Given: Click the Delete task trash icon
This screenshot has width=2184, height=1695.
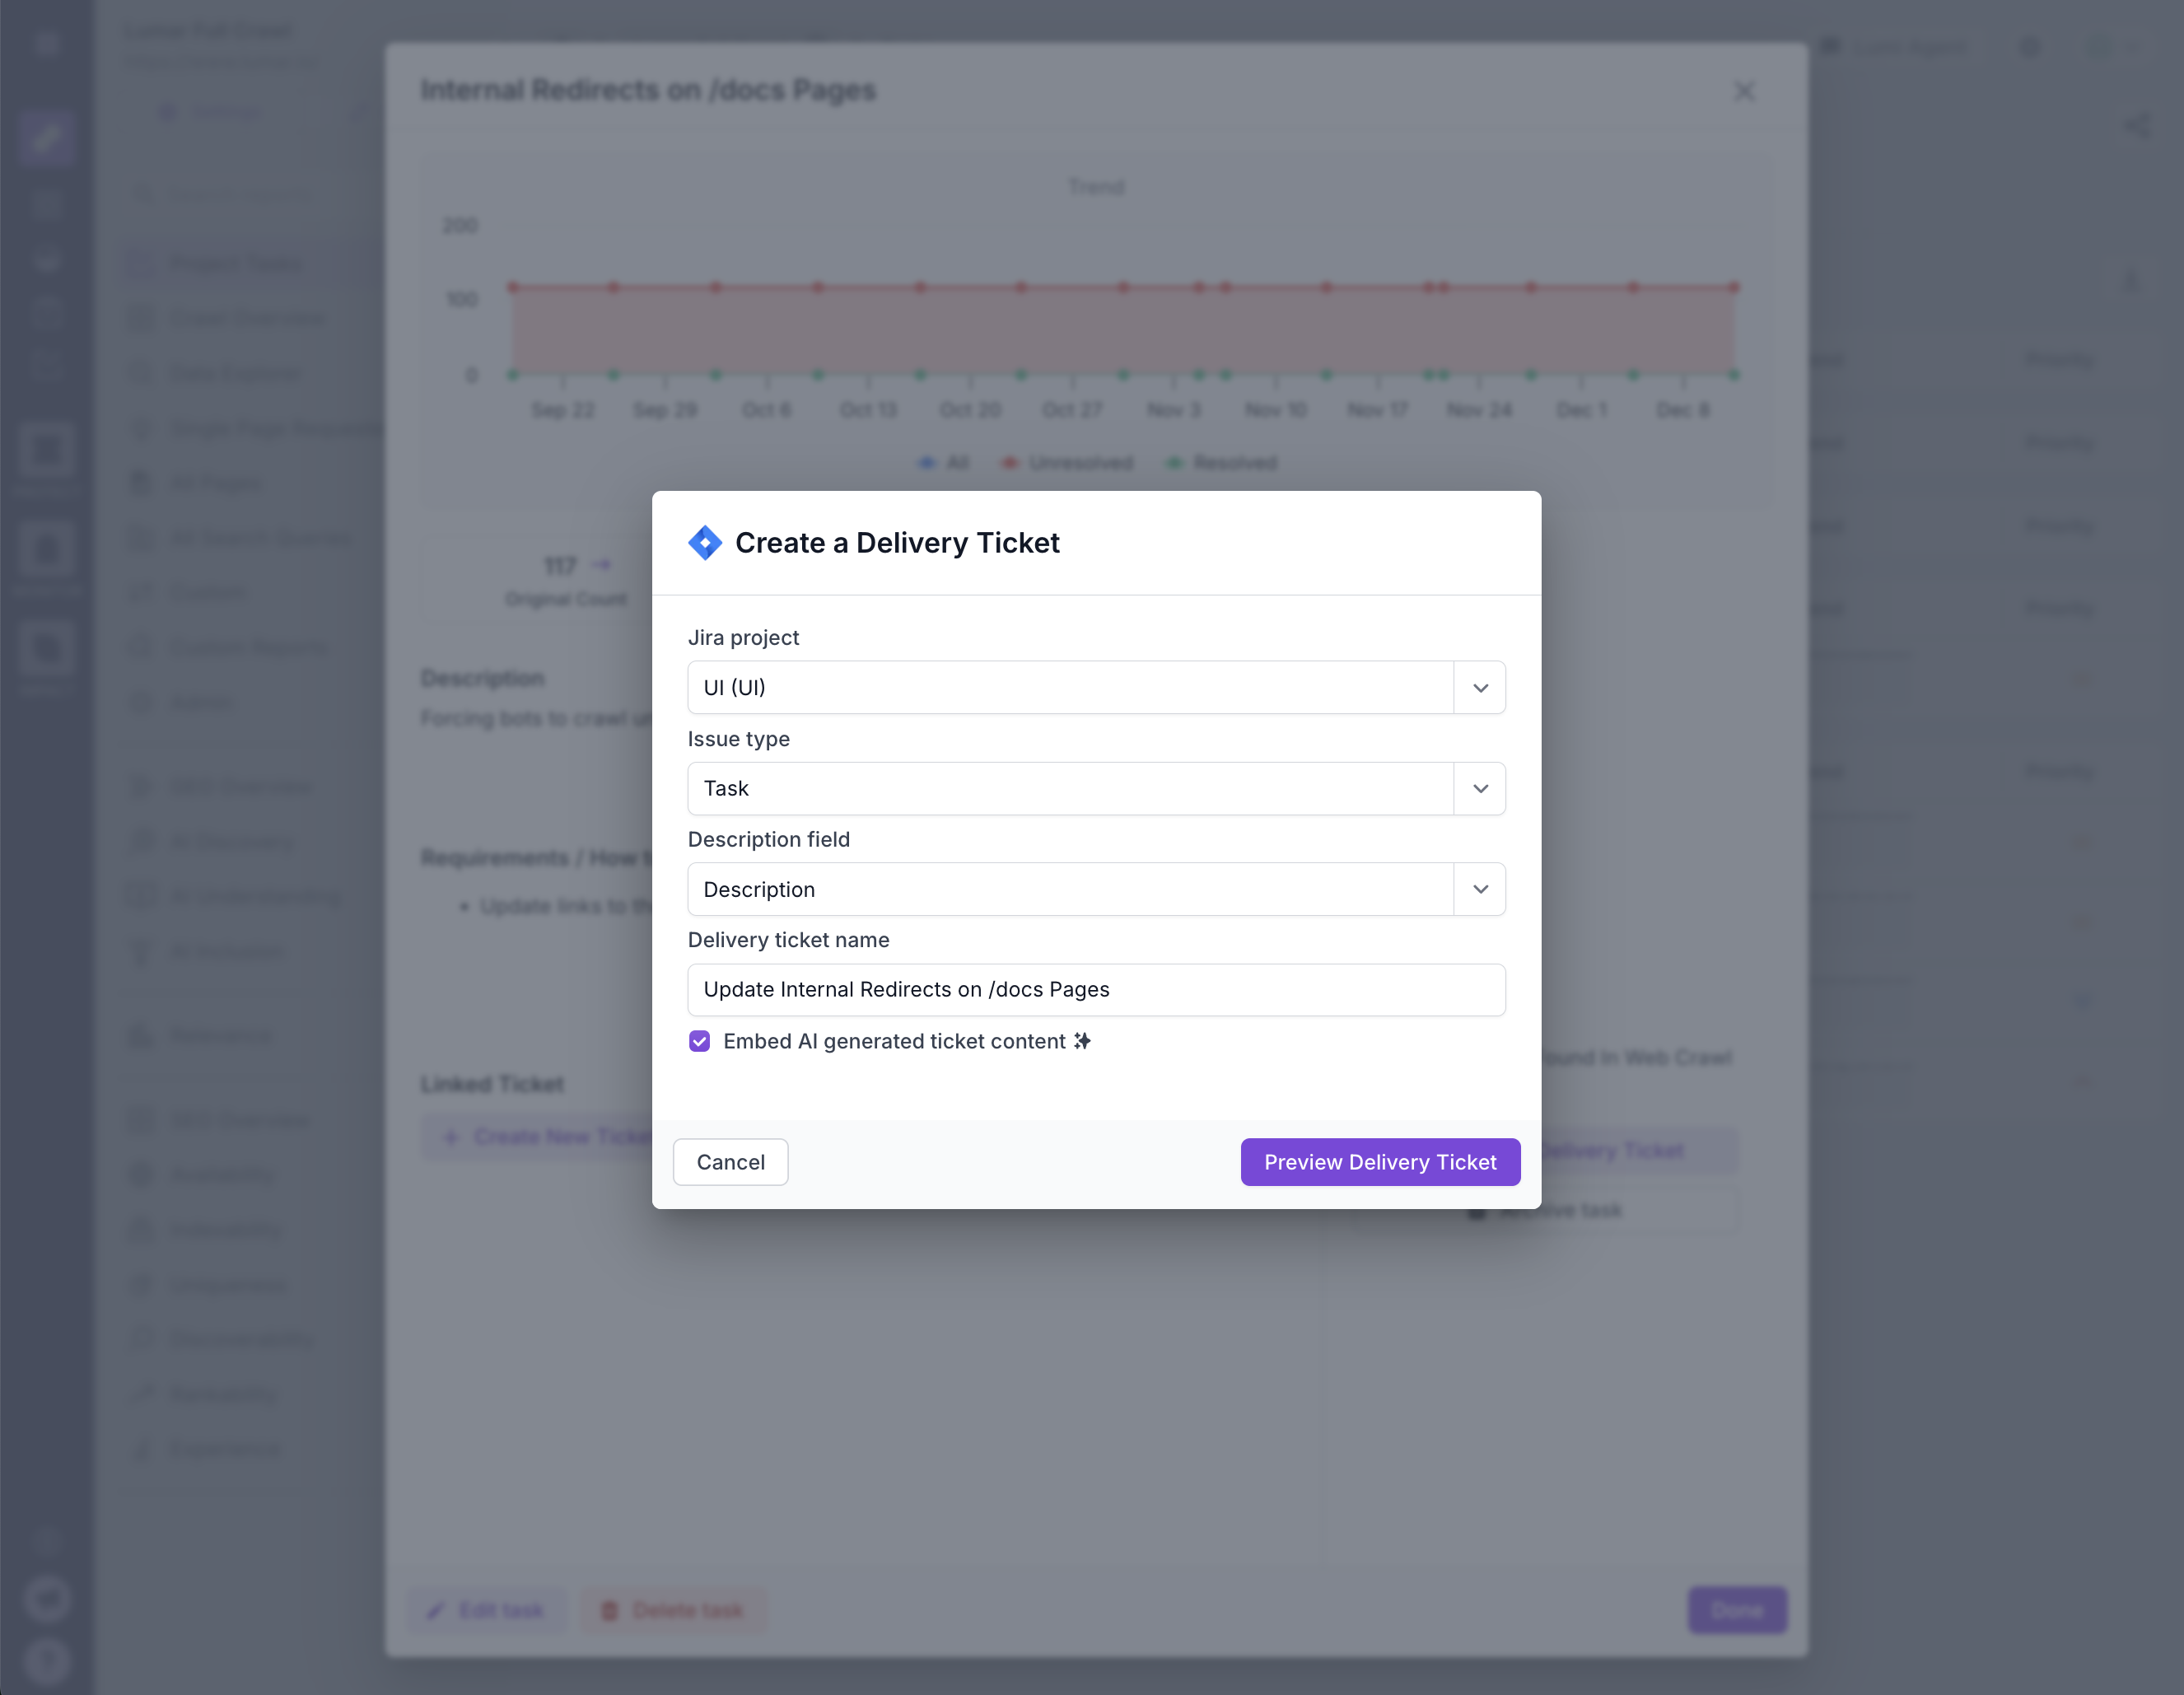Looking at the screenshot, I should (609, 1610).
